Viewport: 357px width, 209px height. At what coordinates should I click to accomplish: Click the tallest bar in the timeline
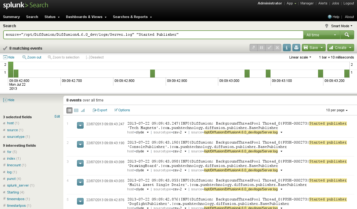pos(10,70)
